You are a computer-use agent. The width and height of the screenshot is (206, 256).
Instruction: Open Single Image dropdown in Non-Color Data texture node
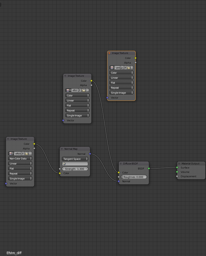(x=20, y=179)
